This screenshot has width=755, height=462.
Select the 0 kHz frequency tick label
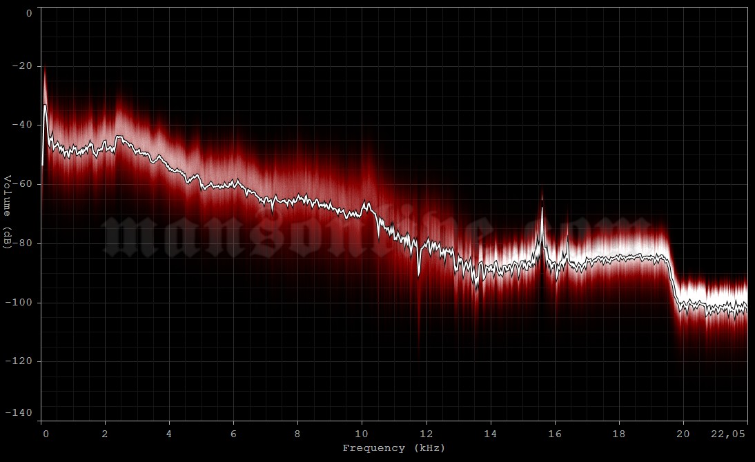point(46,434)
